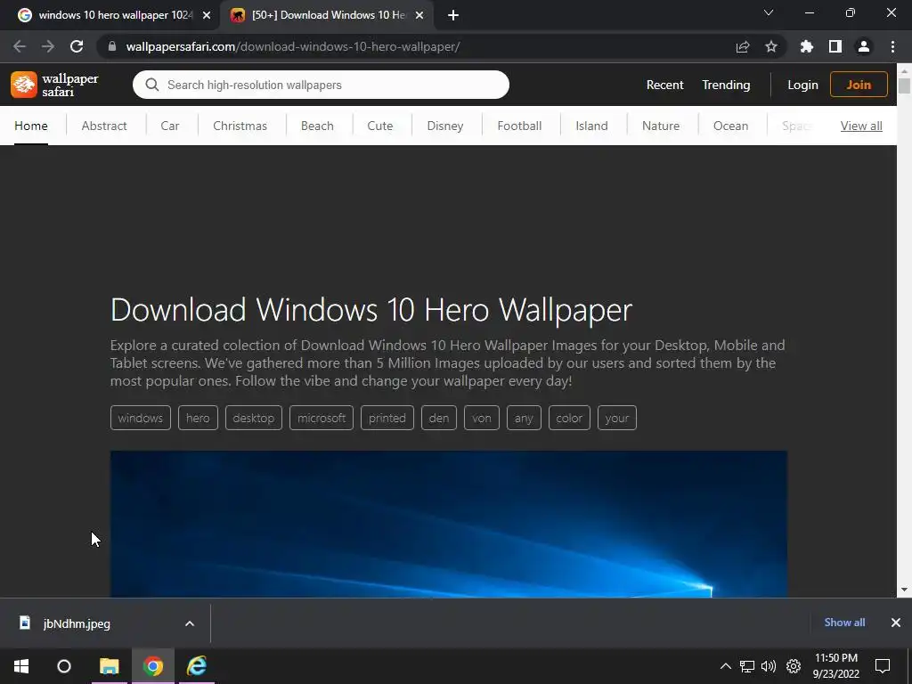Click the Login link
Image resolution: width=912 pixels, height=684 pixels.
[802, 85]
